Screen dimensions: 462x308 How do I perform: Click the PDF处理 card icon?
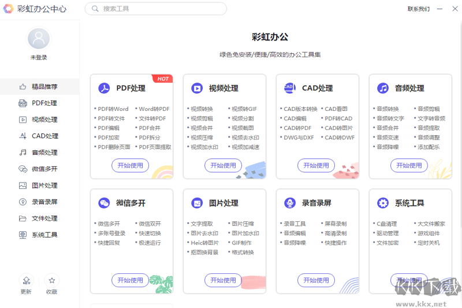(x=104, y=88)
